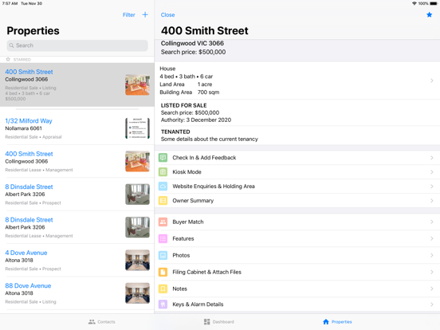Click the Starred section star icon
This screenshot has height=330, width=440.
click(x=8, y=59)
